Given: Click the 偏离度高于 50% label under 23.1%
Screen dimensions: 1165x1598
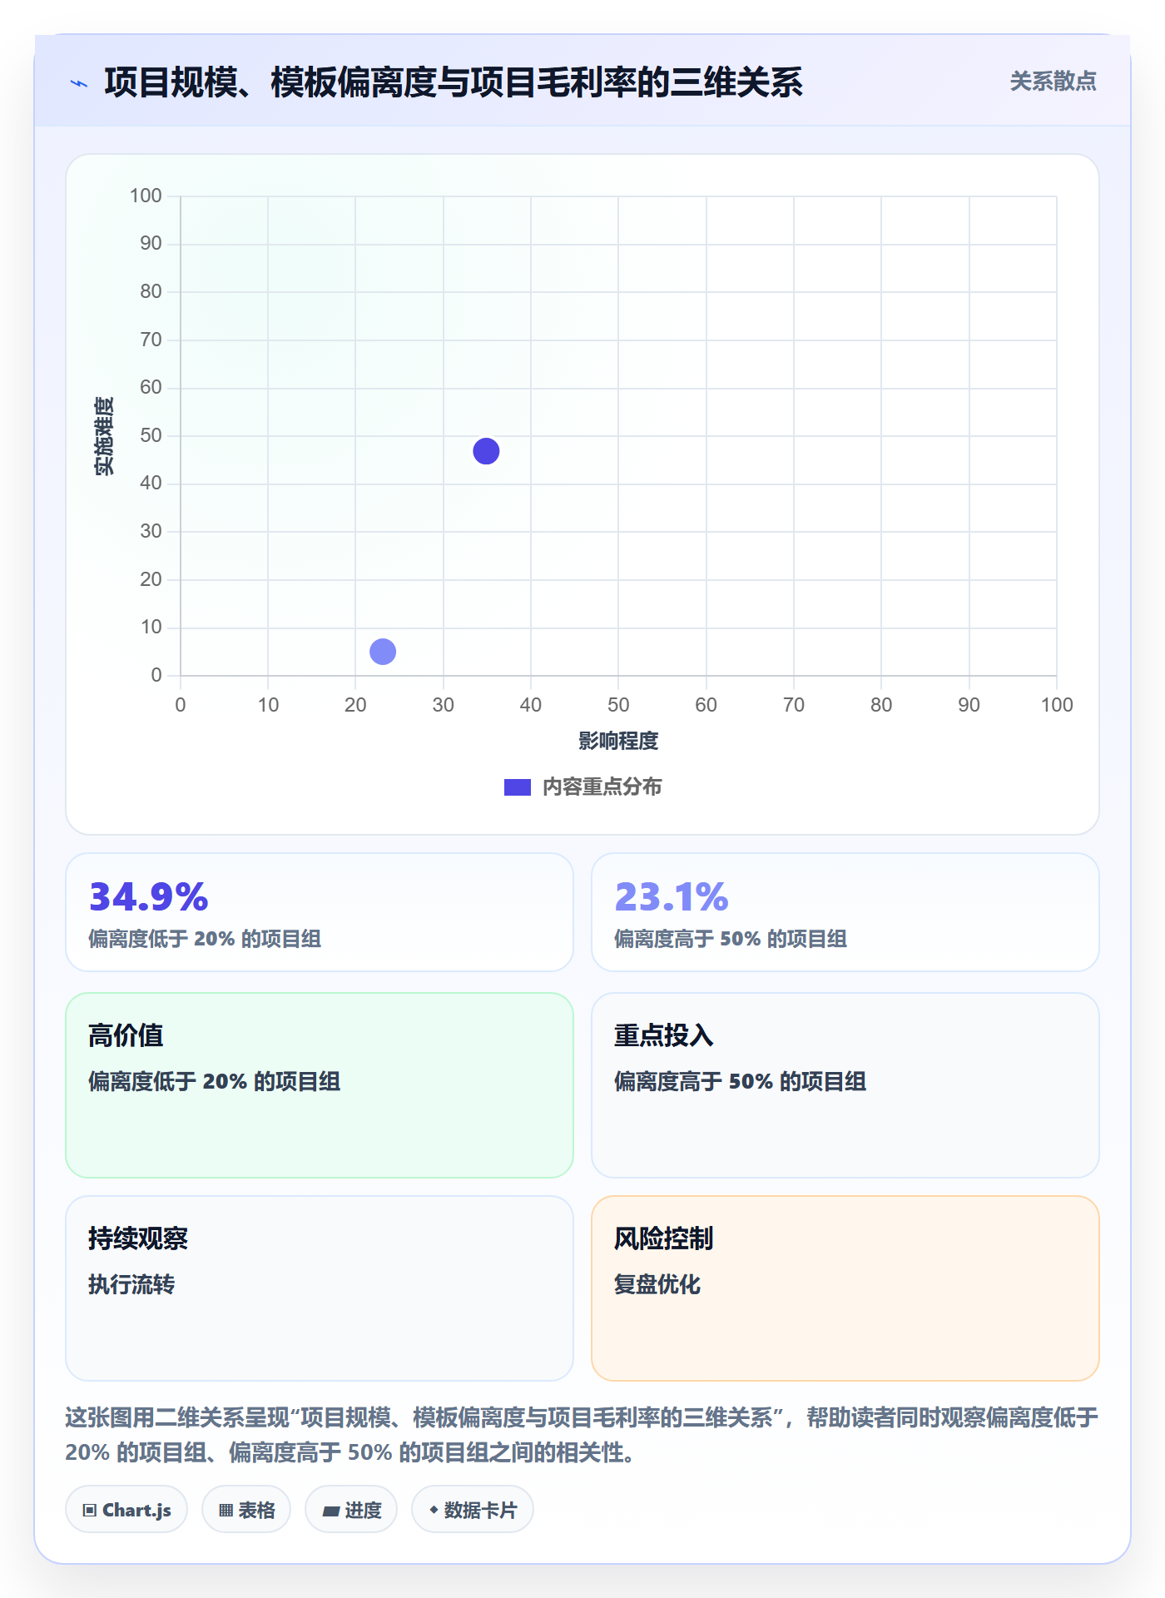Looking at the screenshot, I should point(731,939).
